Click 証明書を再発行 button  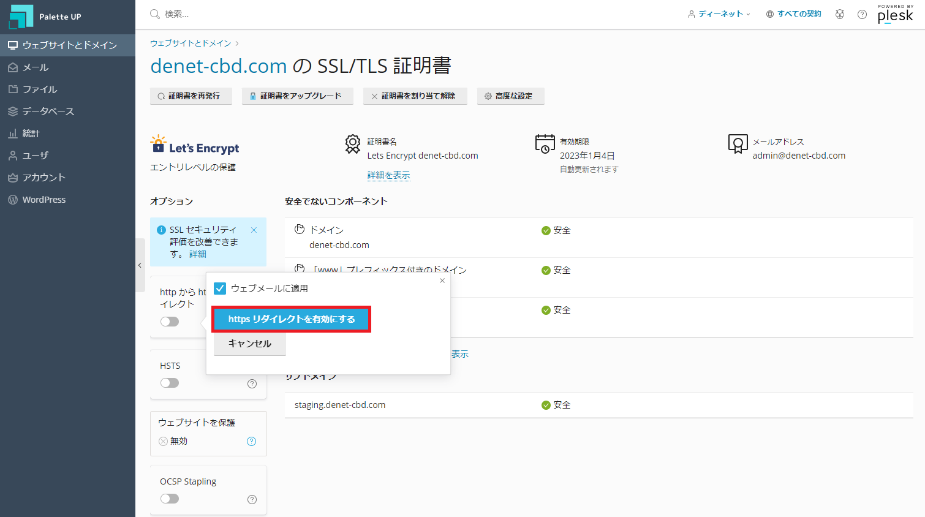191,96
